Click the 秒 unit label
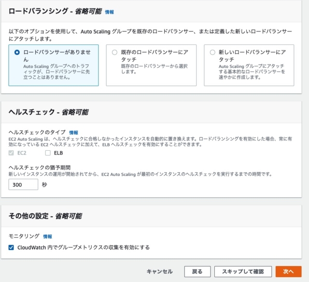Screen dimensions: 309x282 click(x=44, y=184)
